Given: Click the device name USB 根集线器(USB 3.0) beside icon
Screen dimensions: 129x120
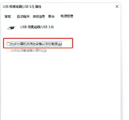Looking at the screenshot, I should click(x=37, y=27).
